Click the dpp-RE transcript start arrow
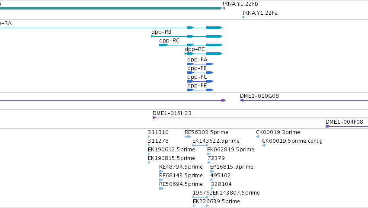Screen dimensions: 368x208 click(186, 54)
